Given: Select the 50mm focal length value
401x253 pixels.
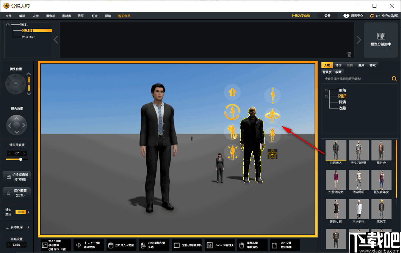Looking at the screenshot, I should coord(21,212).
